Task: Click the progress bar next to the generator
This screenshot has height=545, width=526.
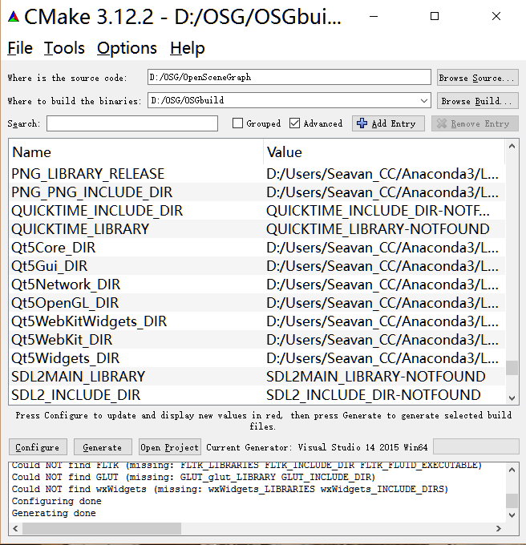Action: tap(476, 446)
